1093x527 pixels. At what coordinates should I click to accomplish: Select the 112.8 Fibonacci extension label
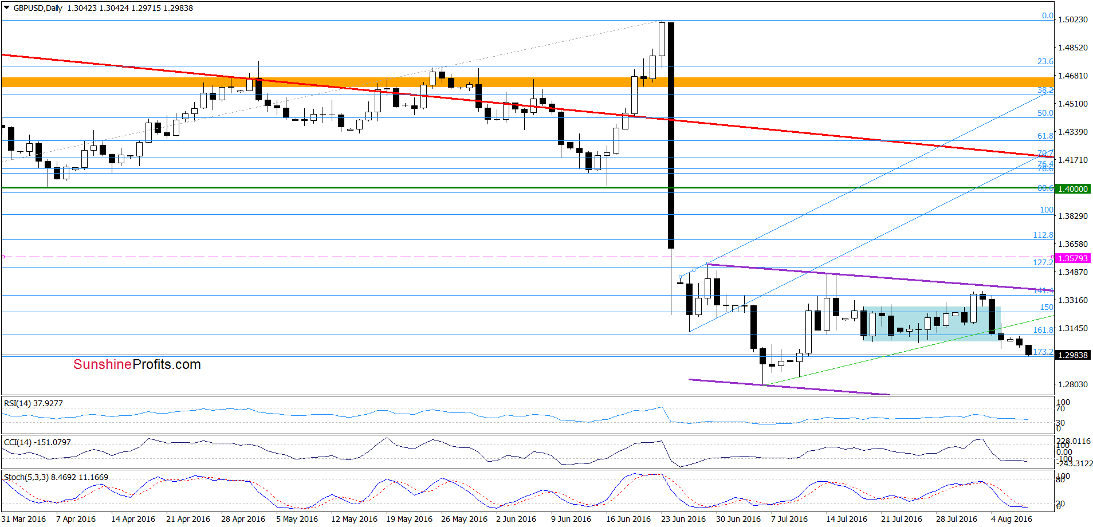(x=1043, y=235)
